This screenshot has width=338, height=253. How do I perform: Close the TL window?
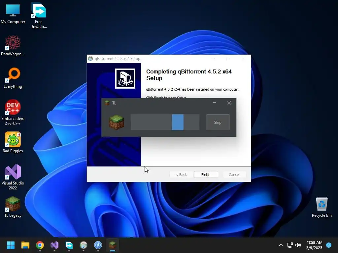[229, 103]
